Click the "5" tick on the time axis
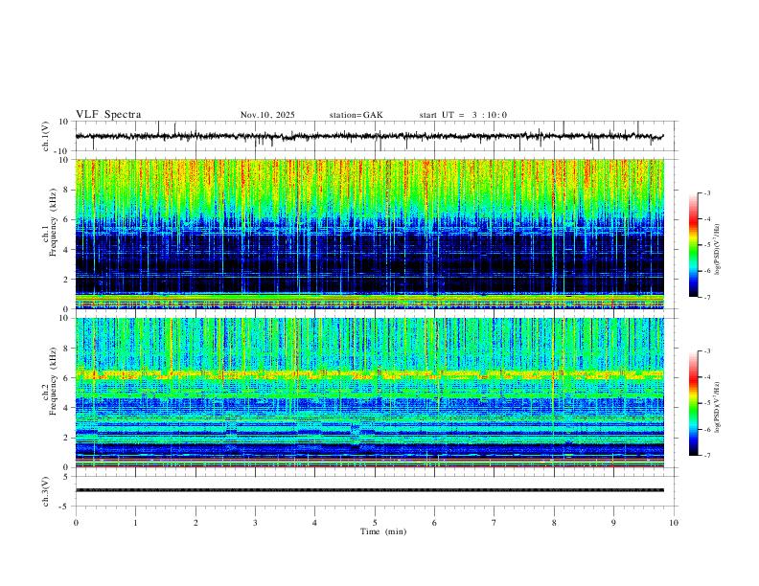This screenshot has height=586, width=759. (x=375, y=523)
